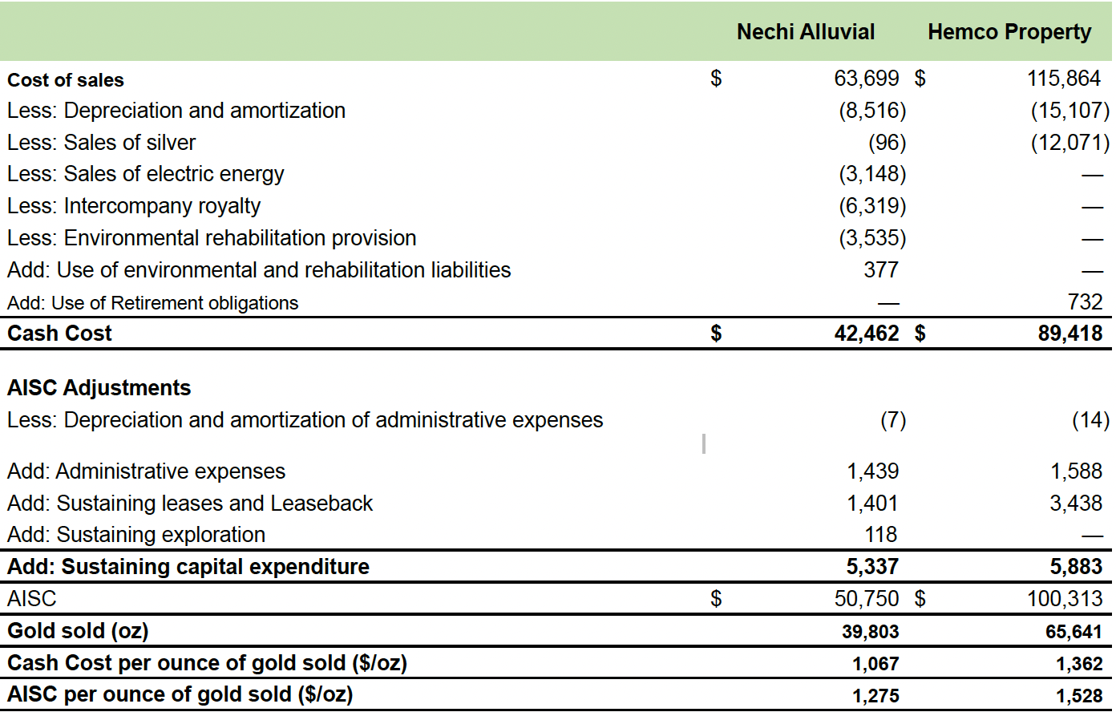Click the retirement obligations value 732

1085,301
